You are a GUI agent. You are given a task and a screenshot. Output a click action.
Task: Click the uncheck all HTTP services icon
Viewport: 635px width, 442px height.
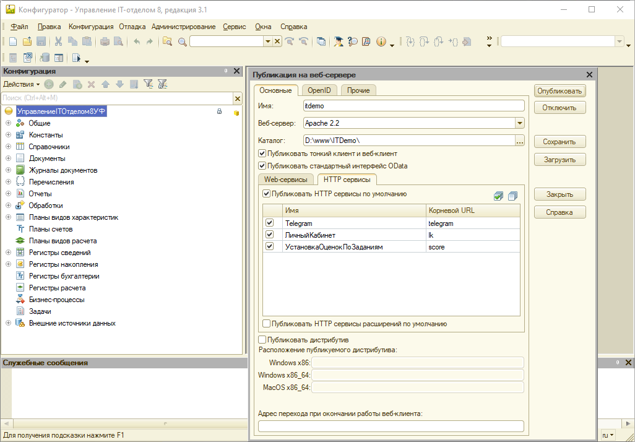(x=512, y=196)
